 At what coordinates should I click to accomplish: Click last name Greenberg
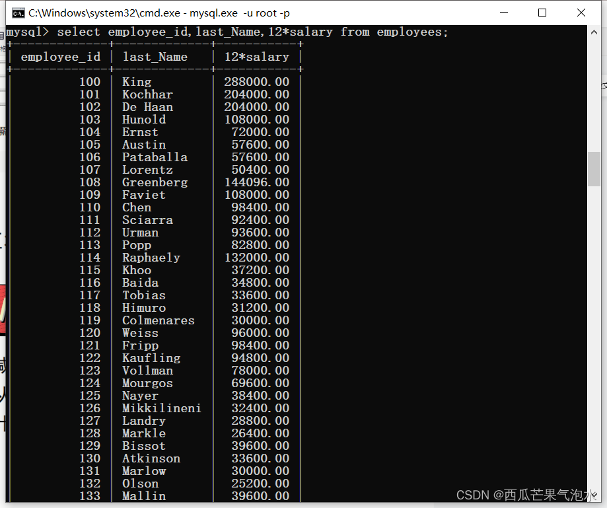click(155, 182)
